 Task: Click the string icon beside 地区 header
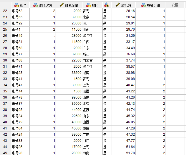pyautogui.click(x=88, y=5)
